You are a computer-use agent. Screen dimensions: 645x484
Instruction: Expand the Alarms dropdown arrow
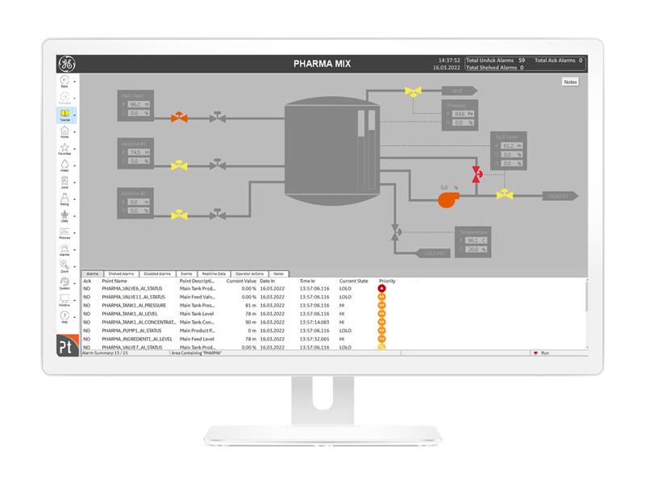coord(74,250)
